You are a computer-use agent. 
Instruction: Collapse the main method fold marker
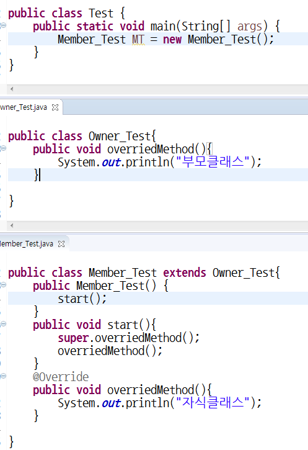pos(3,25)
